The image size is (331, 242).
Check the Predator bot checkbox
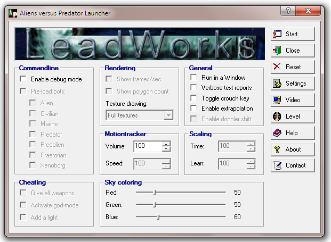point(33,134)
